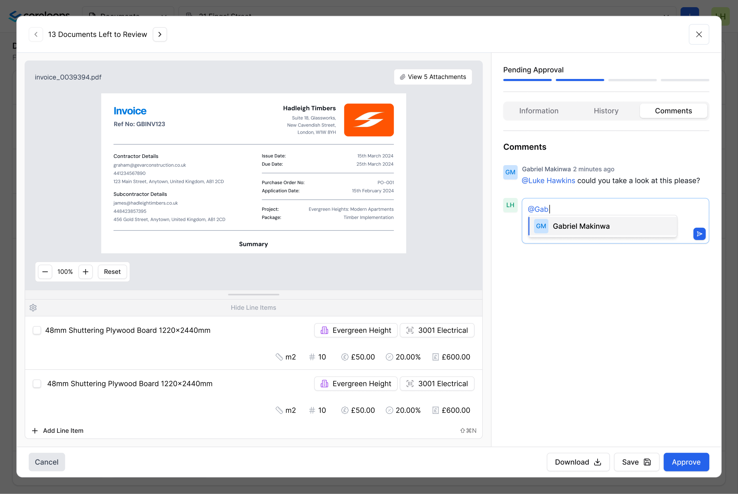Open line items settings gear
This screenshot has width=738, height=494.
coord(33,308)
